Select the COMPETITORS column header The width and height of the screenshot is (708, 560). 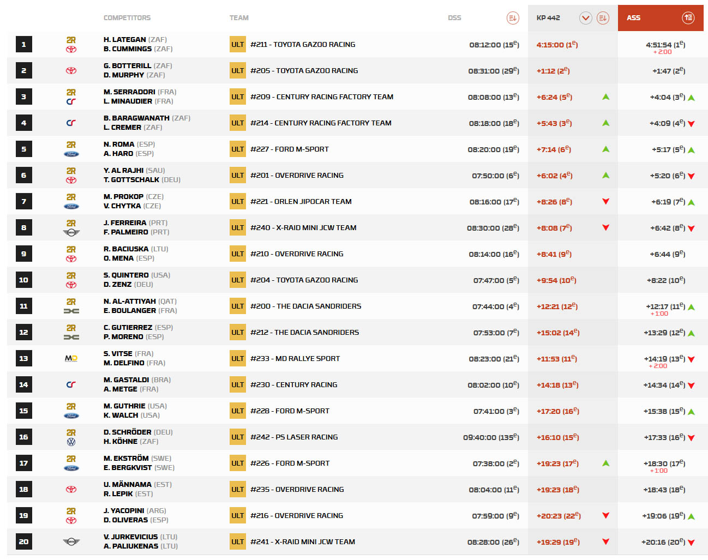(127, 18)
